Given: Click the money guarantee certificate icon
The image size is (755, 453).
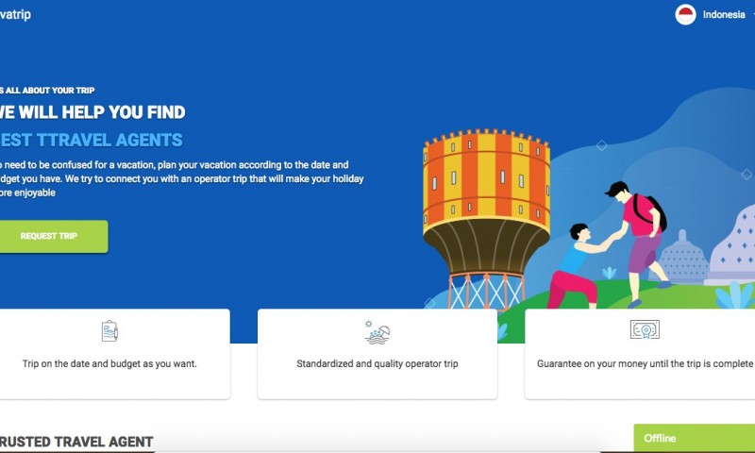Looking at the screenshot, I should [645, 329].
